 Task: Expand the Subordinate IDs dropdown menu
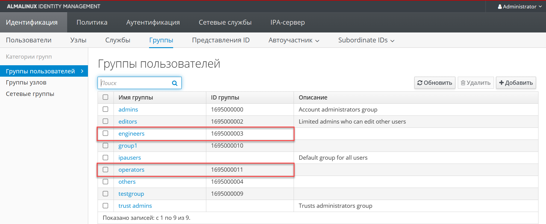tap(366, 40)
